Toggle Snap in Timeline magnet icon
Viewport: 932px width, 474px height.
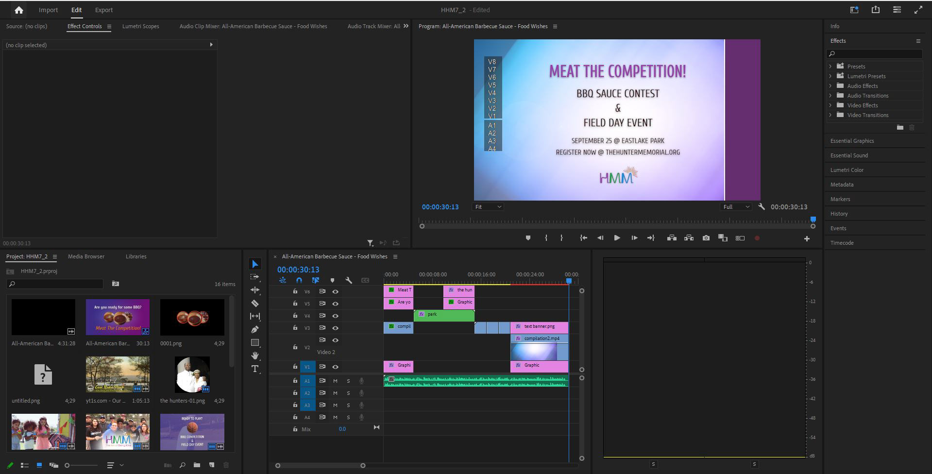pyautogui.click(x=299, y=280)
